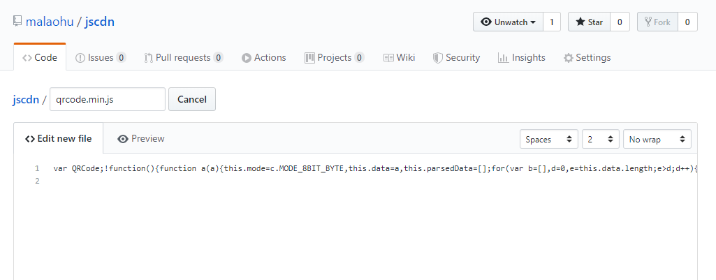This screenshot has height=280, width=716.
Task: Switch to the Code tab
Action: pyautogui.click(x=40, y=57)
